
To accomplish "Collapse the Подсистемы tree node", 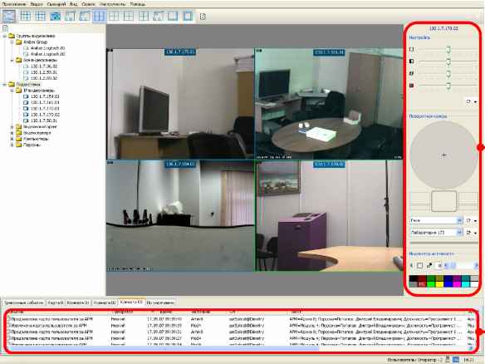I will [x=5, y=85].
